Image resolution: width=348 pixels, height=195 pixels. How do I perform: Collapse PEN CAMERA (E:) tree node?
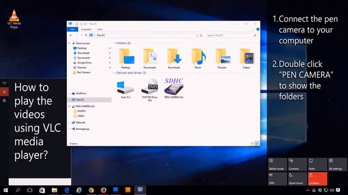[70, 106]
